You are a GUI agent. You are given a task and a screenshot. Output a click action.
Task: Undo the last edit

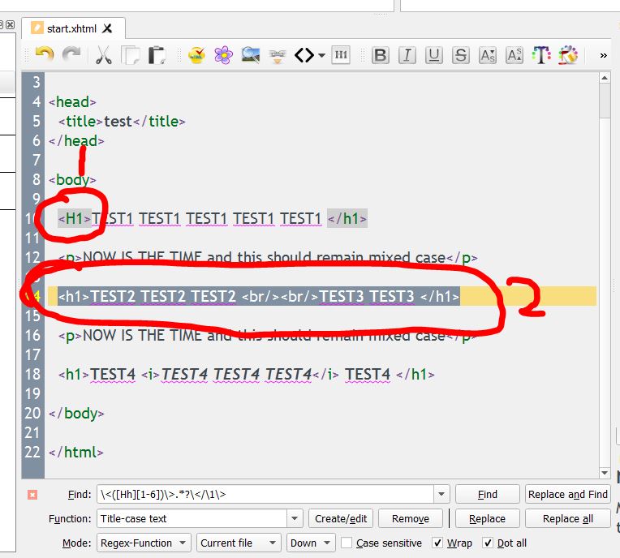(x=45, y=54)
